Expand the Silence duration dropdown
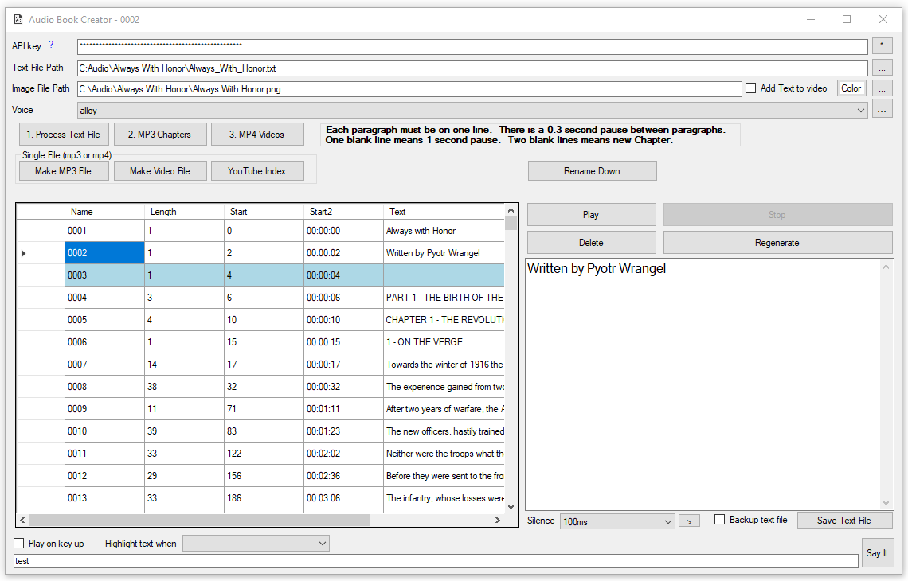908x581 pixels. coord(617,521)
